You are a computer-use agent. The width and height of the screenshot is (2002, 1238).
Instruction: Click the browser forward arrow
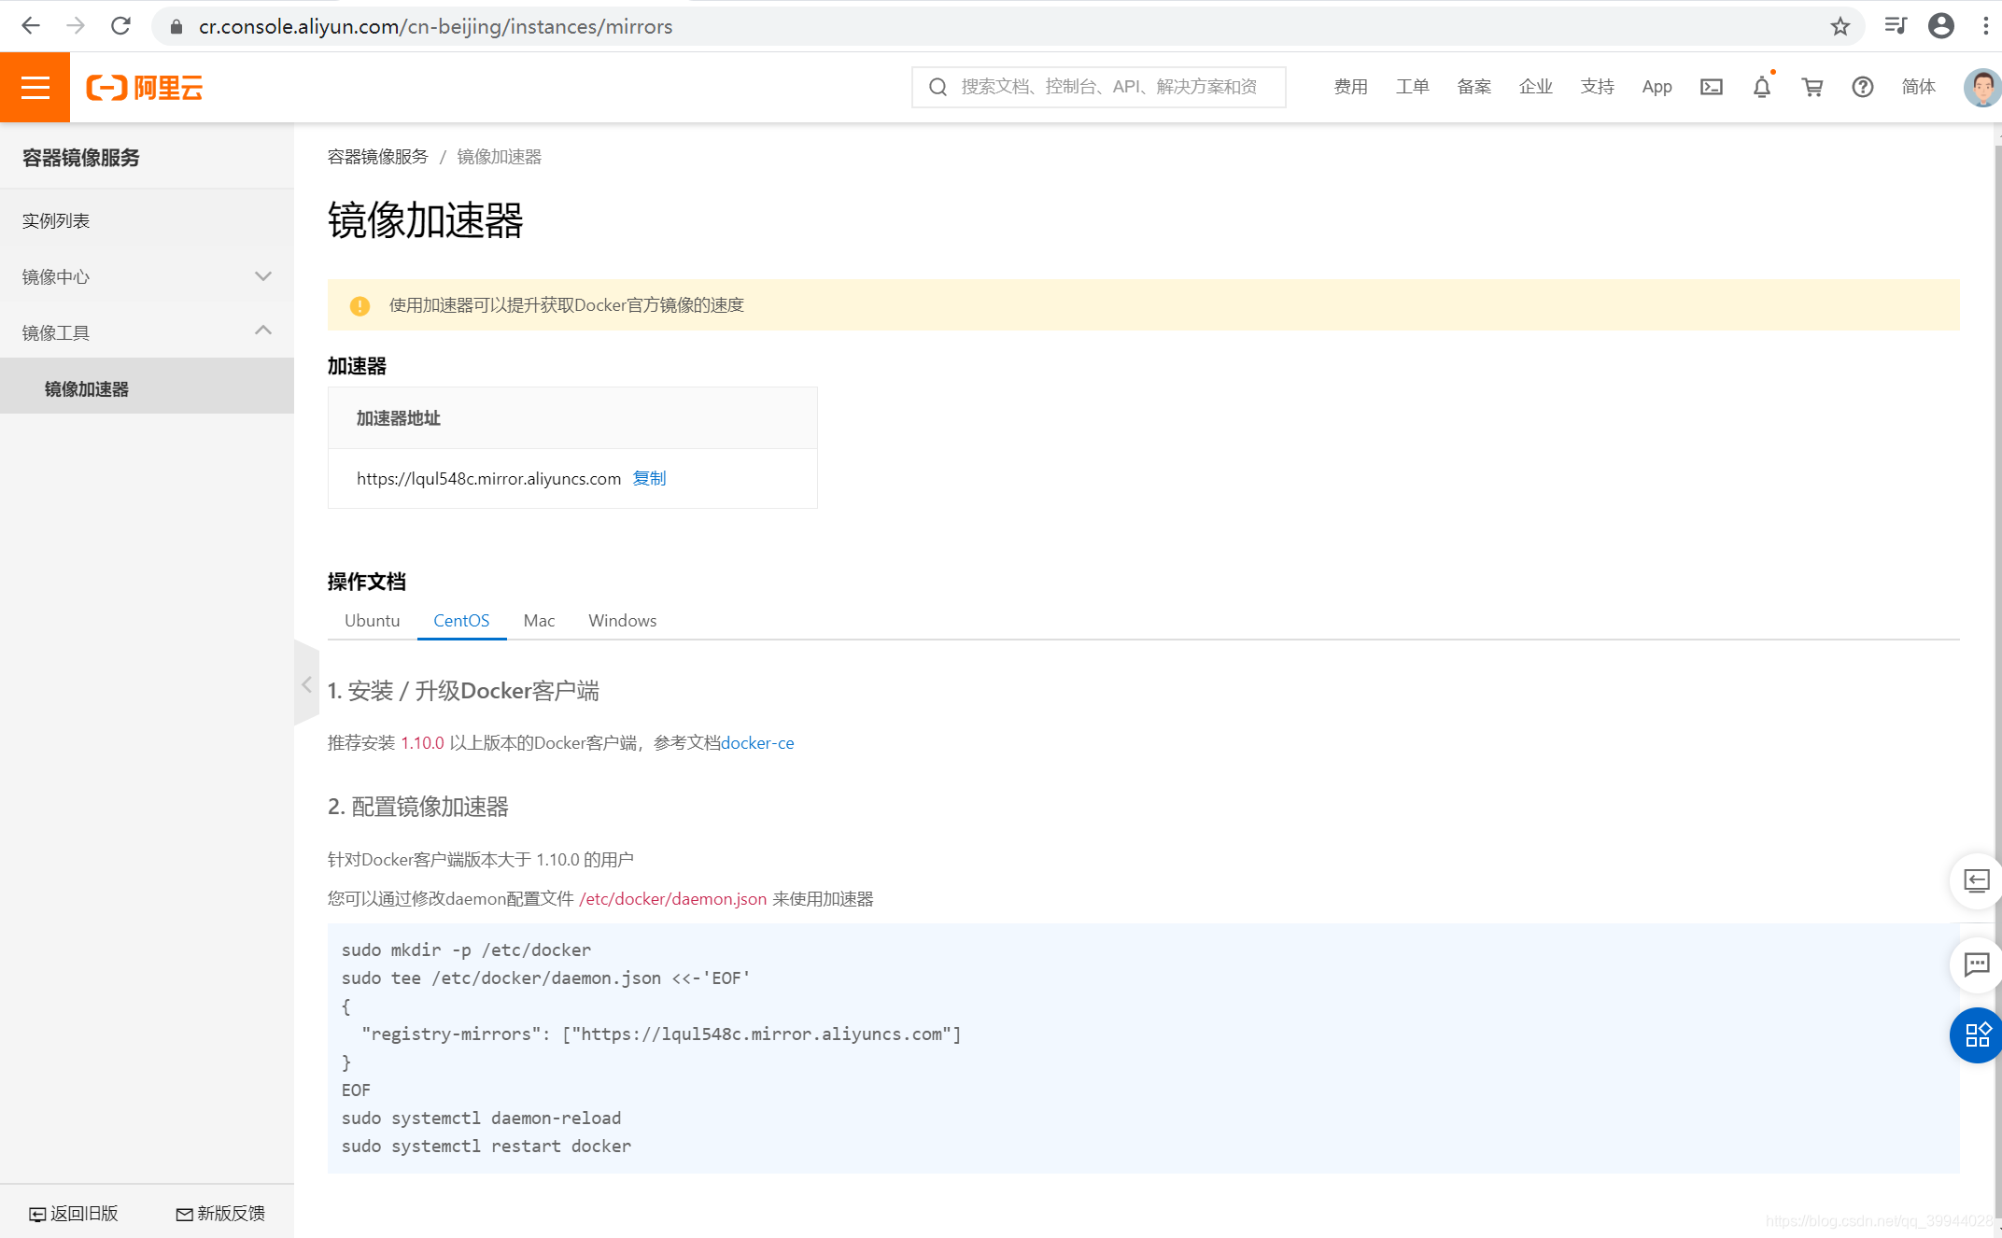click(76, 26)
